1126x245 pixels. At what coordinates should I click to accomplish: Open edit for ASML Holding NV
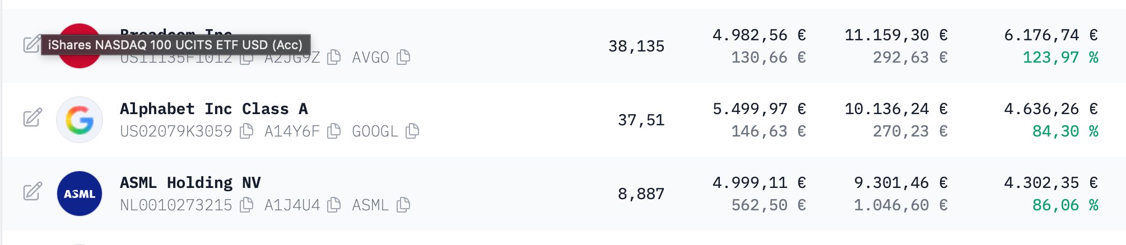pos(32,191)
